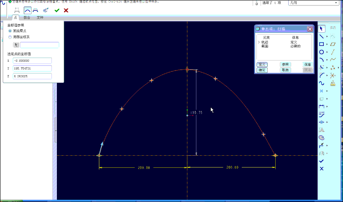Expand the Dimension tool flyout arrow
Viewport: 343px width, 202px height.
click(327, 106)
